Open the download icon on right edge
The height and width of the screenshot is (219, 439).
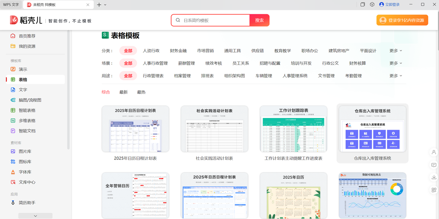coord(434,177)
